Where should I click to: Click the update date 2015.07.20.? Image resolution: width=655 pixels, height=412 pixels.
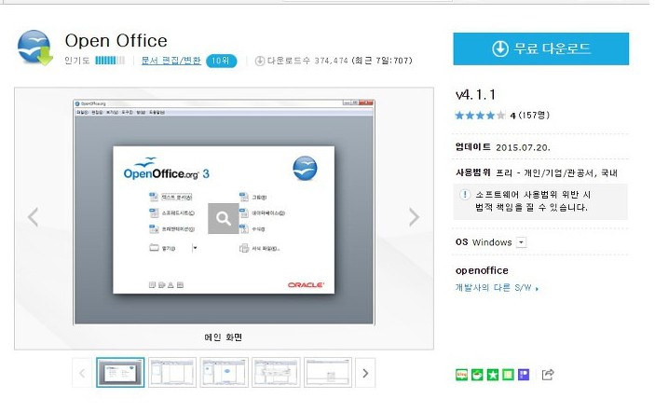tap(523, 147)
